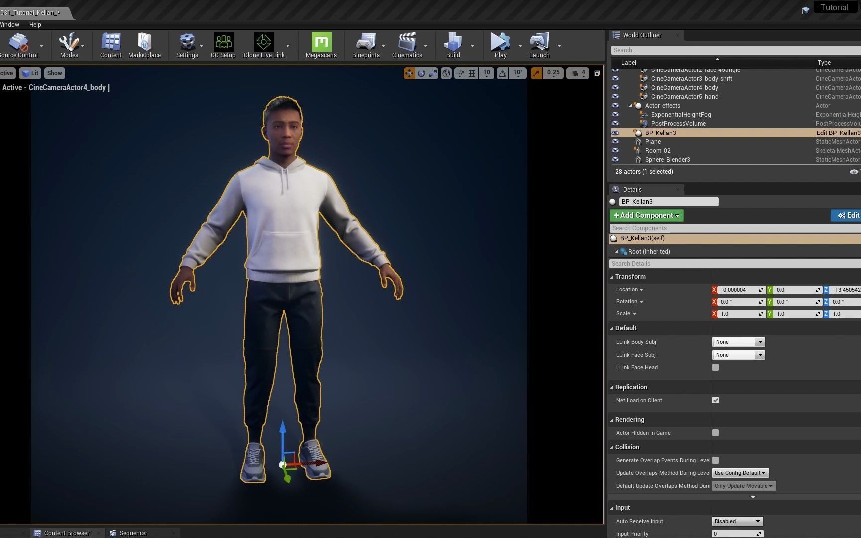
Task: Select the translate gizmo mode
Action: pos(409,73)
